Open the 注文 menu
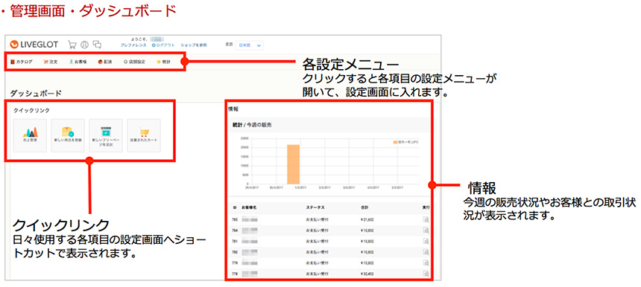 50,62
